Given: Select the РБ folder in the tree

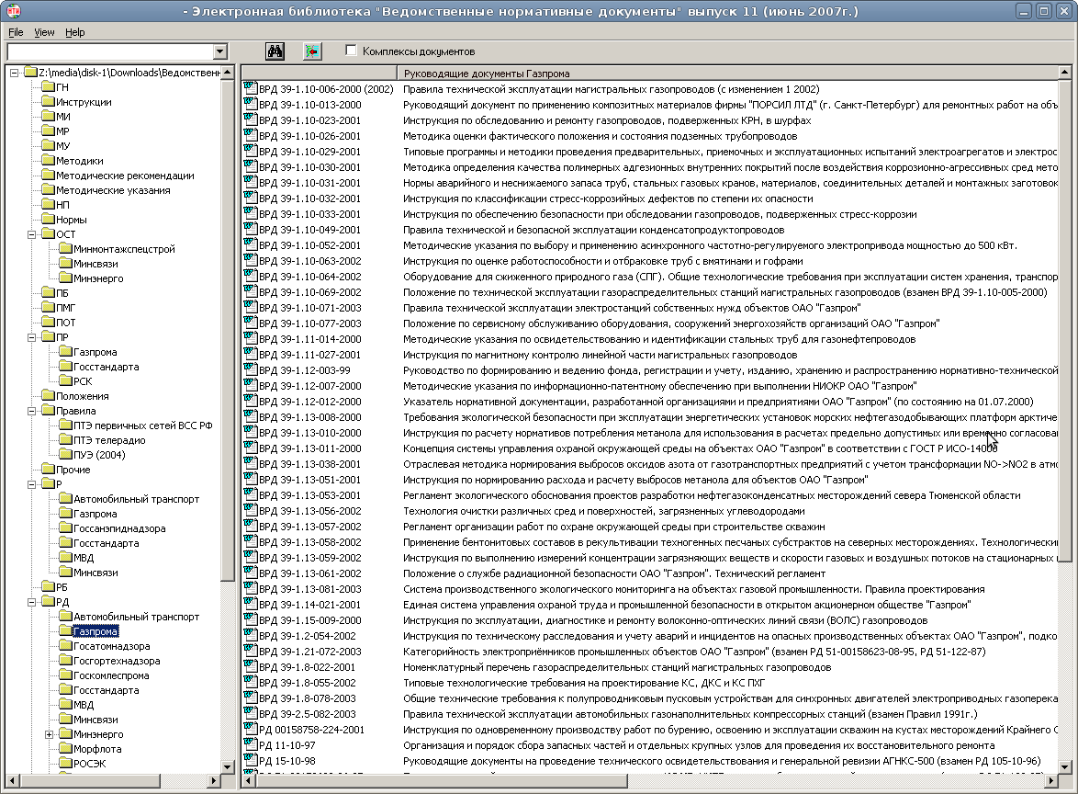Looking at the screenshot, I should click(x=62, y=587).
